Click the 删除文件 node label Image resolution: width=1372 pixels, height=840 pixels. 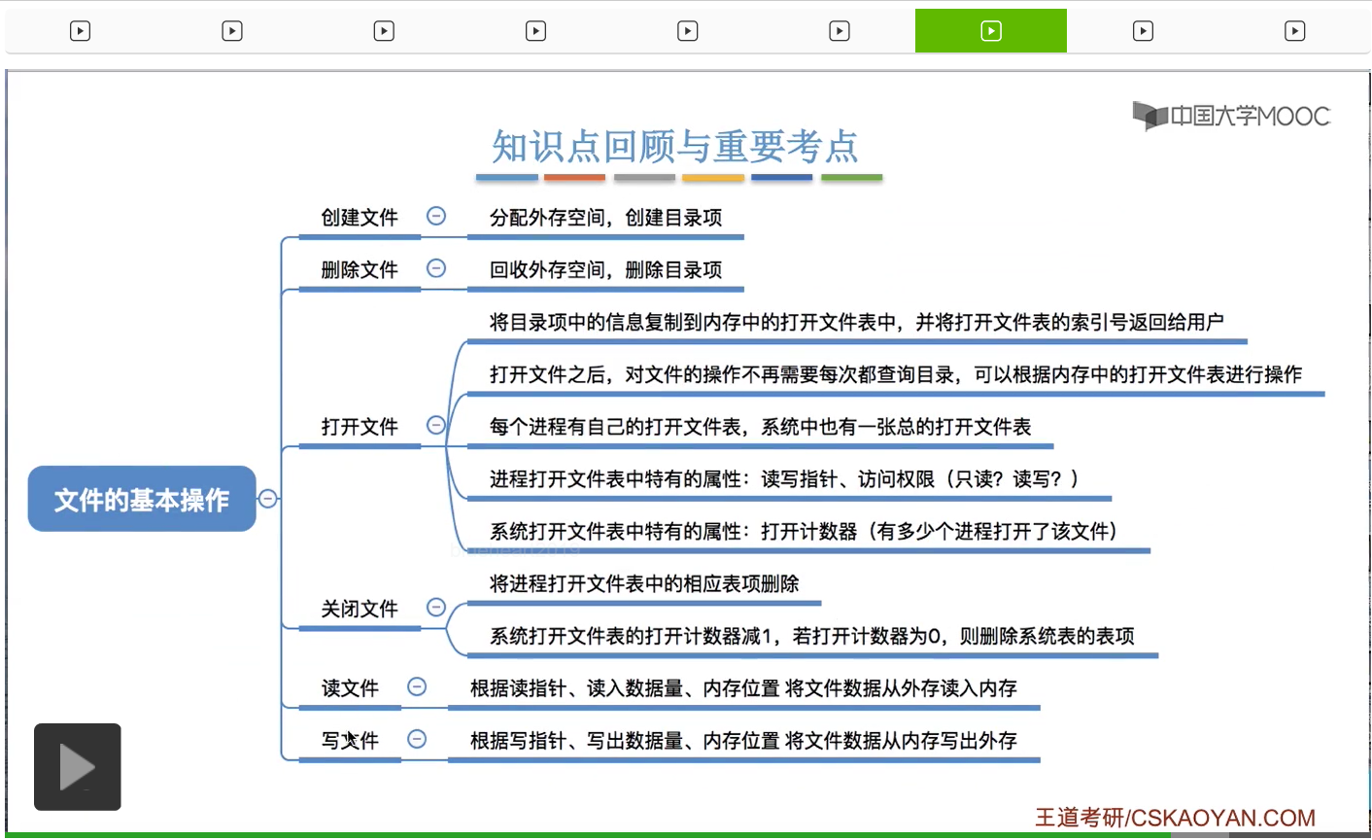point(360,270)
